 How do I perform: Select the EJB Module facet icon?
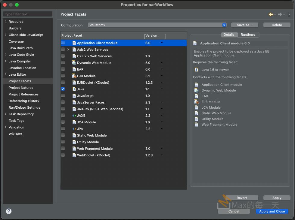[x=74, y=76]
